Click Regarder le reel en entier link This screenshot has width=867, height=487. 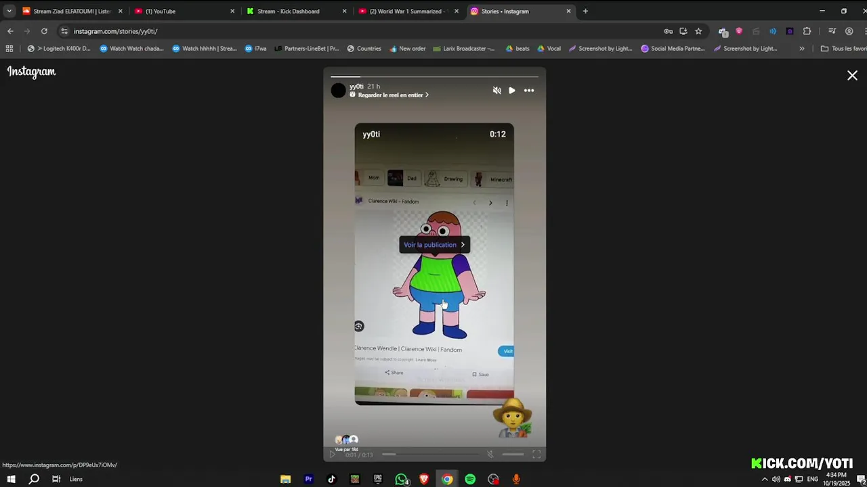click(x=389, y=95)
